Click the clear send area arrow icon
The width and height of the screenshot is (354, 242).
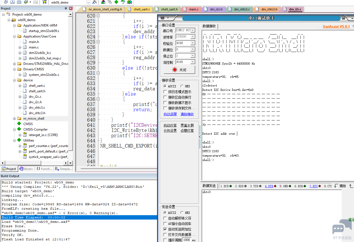[x=335, y=186]
